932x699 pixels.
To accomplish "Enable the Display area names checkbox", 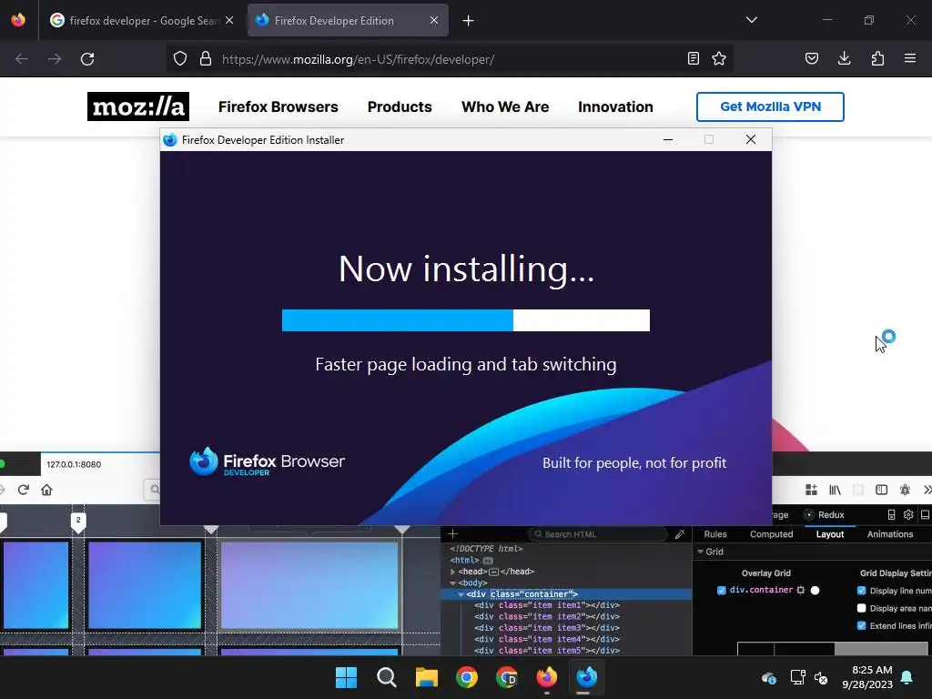I will tap(861, 608).
